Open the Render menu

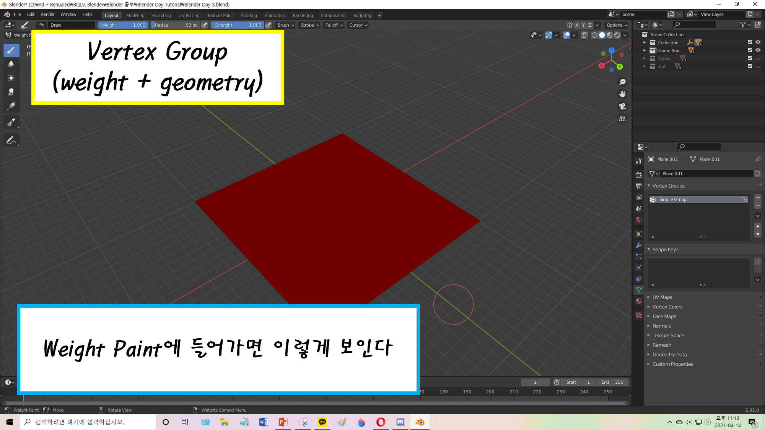47,15
